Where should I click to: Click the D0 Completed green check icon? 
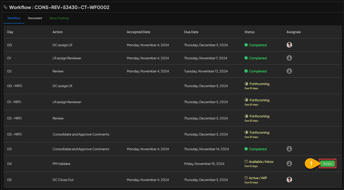tap(246, 45)
